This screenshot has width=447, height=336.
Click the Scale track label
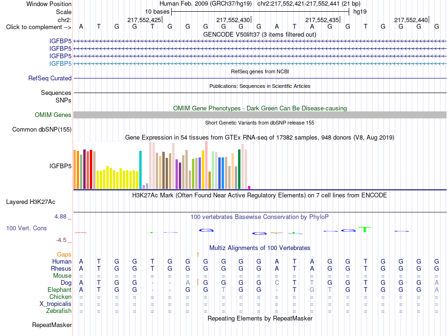64,12
